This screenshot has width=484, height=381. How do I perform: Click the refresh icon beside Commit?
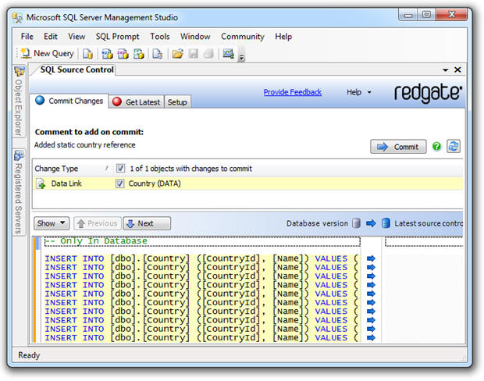tap(454, 146)
